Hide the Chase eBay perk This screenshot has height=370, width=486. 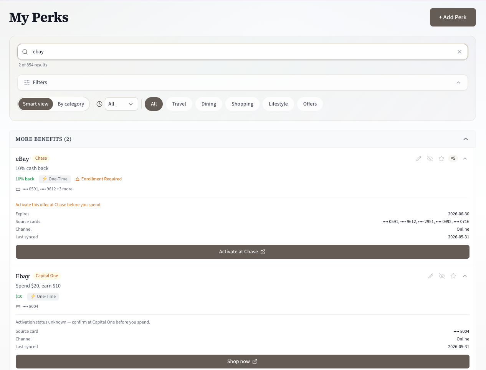point(430,159)
